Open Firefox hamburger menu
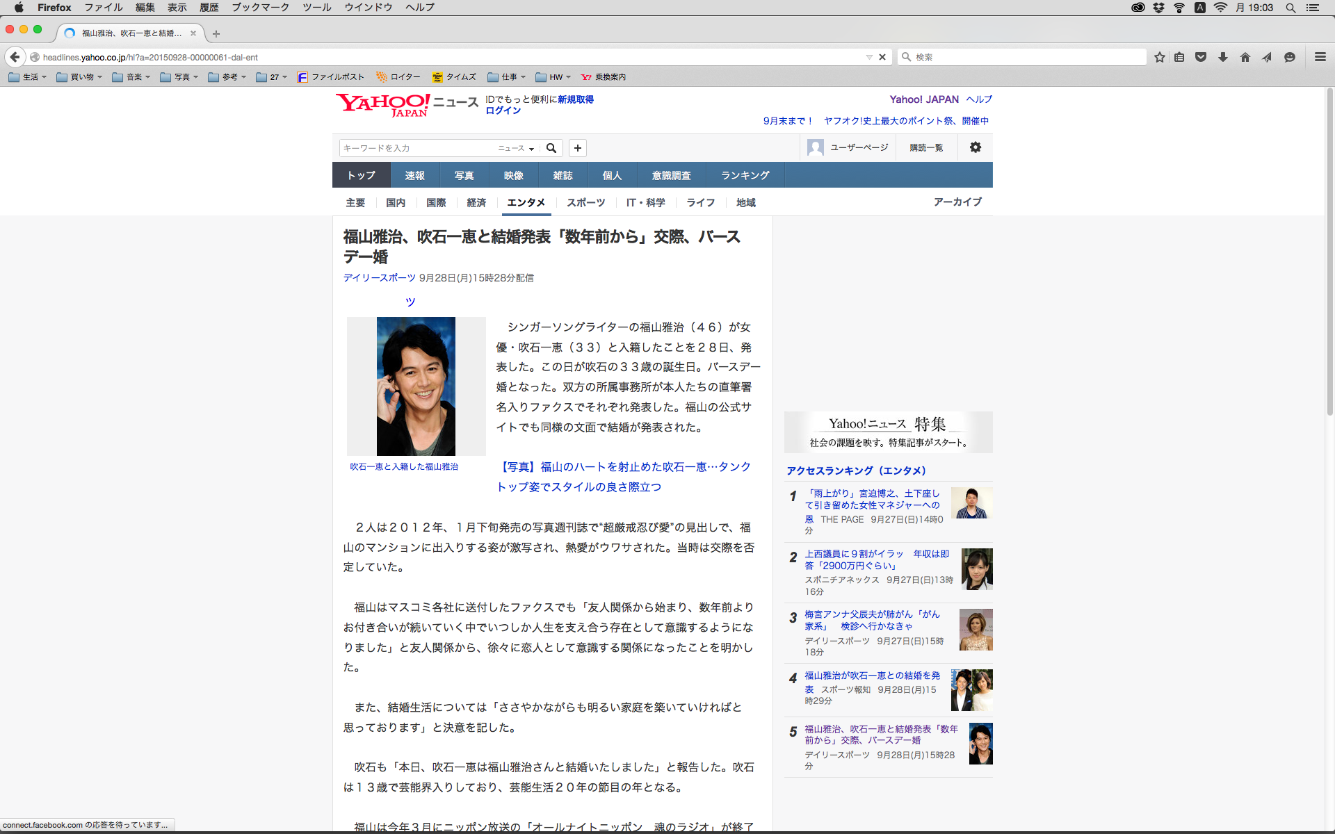1335x834 pixels. (x=1320, y=57)
